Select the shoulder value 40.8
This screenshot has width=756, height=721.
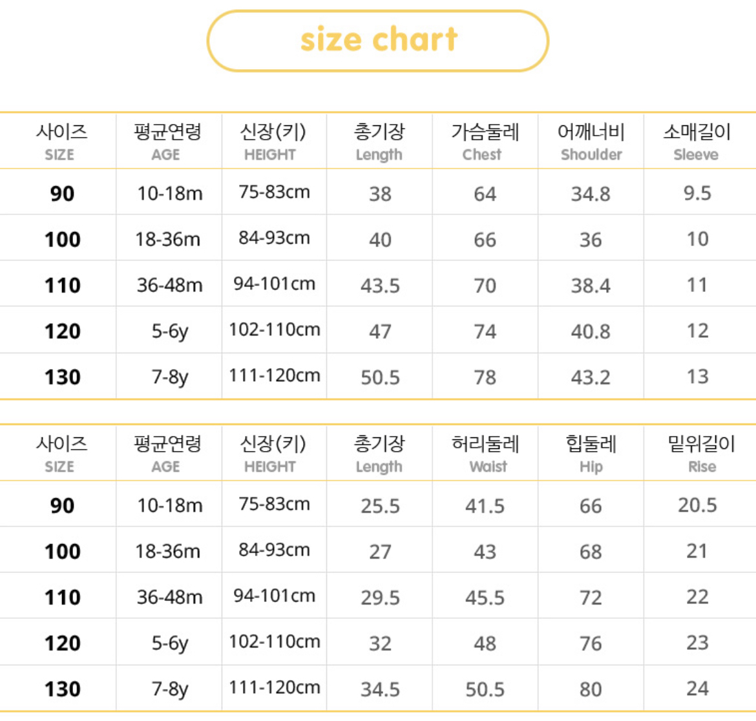[x=591, y=331]
